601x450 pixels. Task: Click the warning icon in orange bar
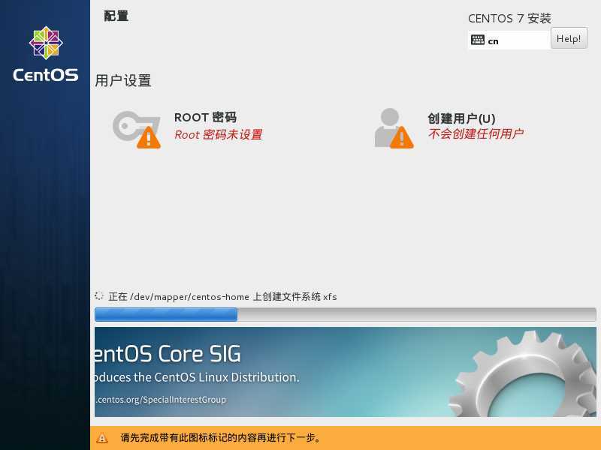click(x=102, y=438)
